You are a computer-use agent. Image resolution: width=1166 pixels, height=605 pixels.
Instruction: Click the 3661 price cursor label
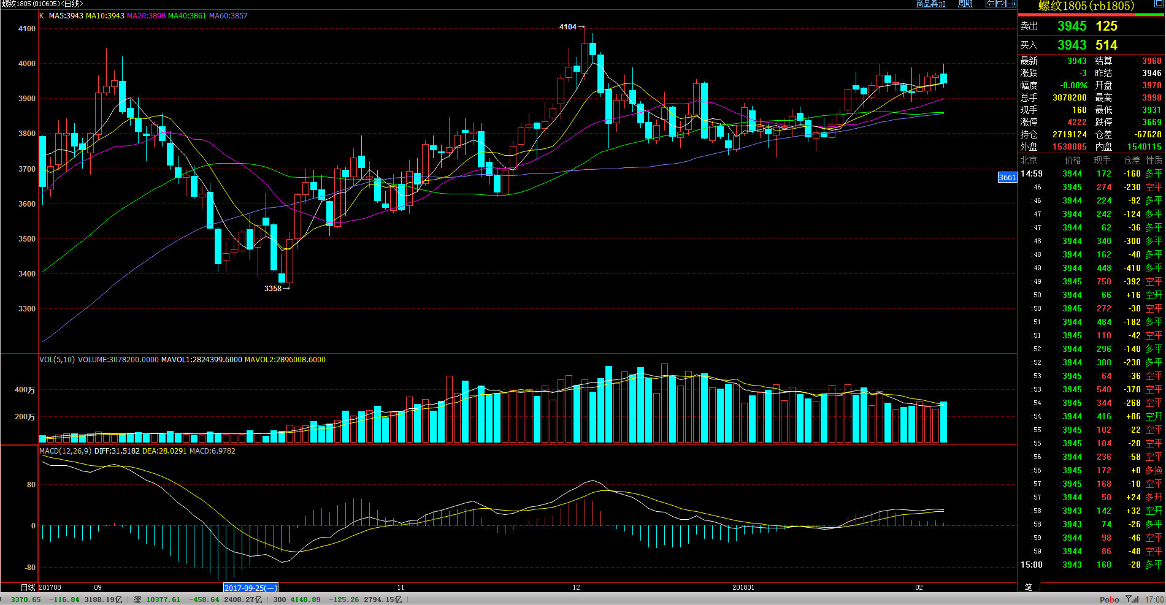coord(1007,178)
